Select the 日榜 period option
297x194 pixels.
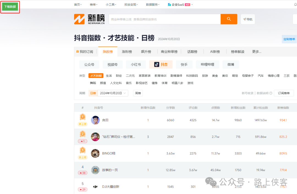click(93, 93)
